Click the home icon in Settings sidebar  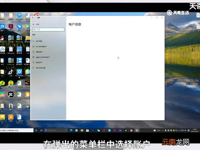point(33,24)
